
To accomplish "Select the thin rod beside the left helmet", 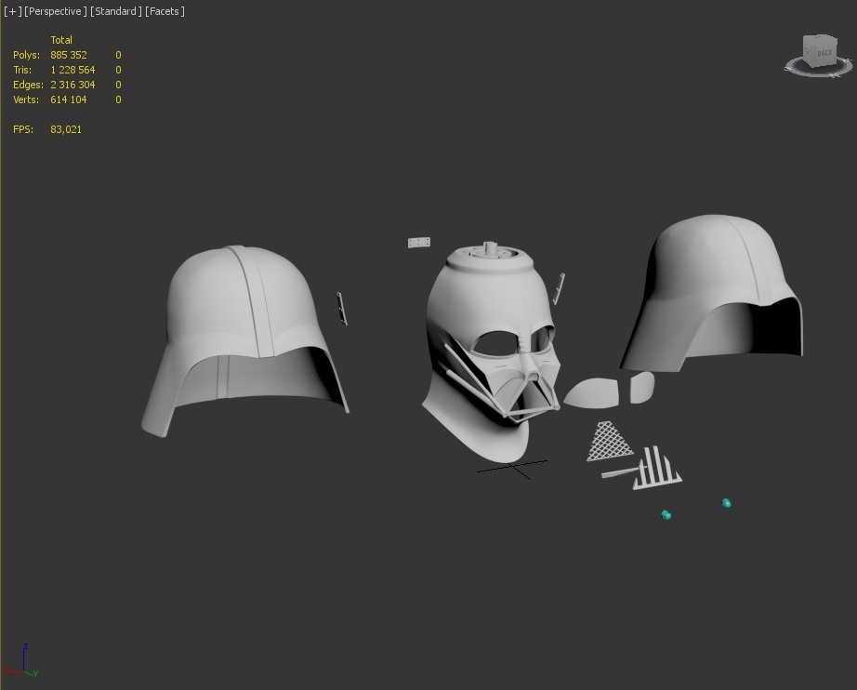I will click(x=342, y=308).
